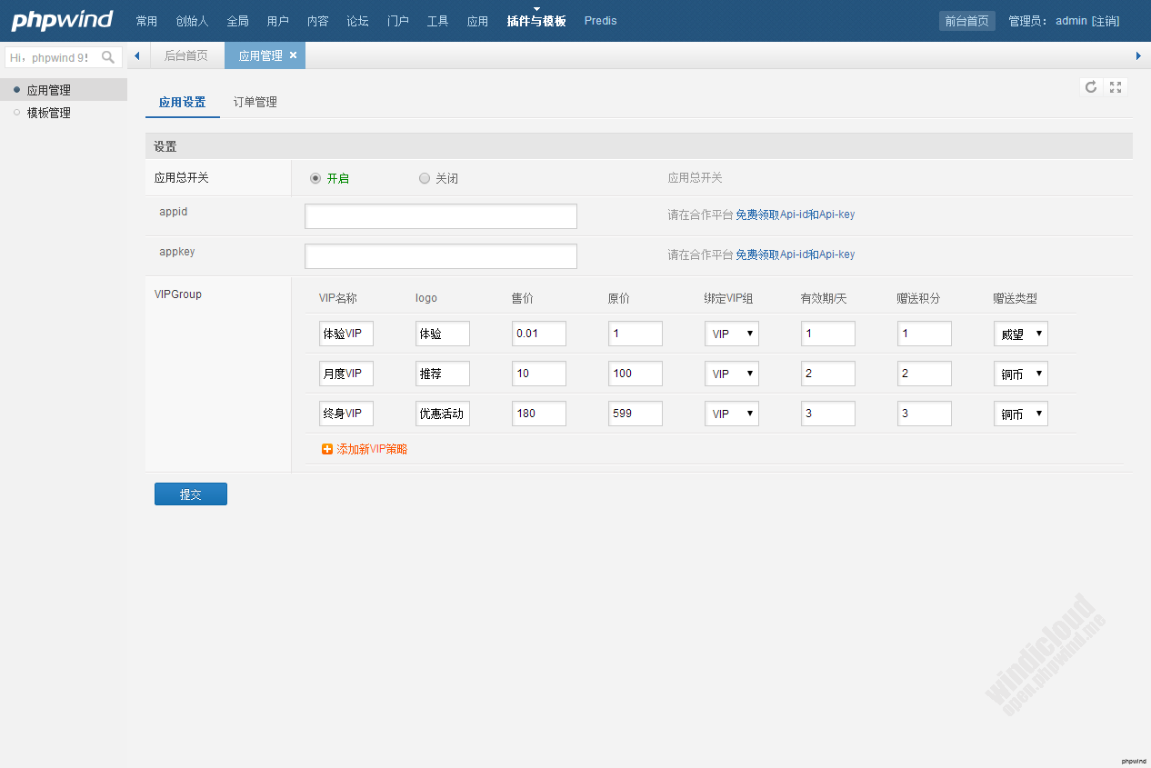Click the phpwind logo
The width and height of the screenshot is (1151, 768).
tap(62, 20)
